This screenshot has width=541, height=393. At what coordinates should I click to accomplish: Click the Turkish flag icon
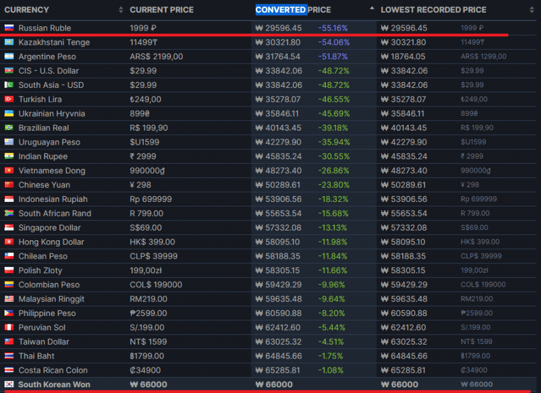click(x=9, y=99)
